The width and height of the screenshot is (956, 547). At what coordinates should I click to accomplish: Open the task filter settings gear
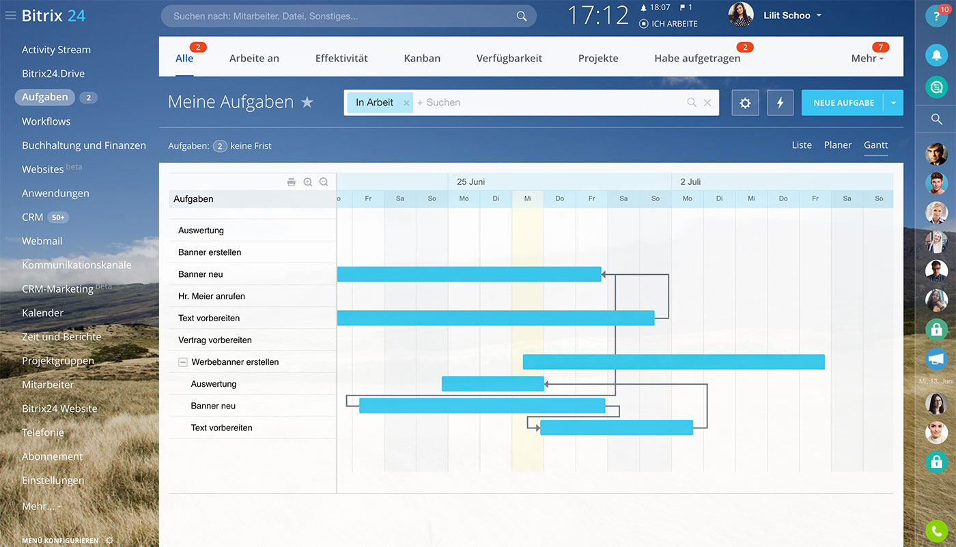[745, 102]
